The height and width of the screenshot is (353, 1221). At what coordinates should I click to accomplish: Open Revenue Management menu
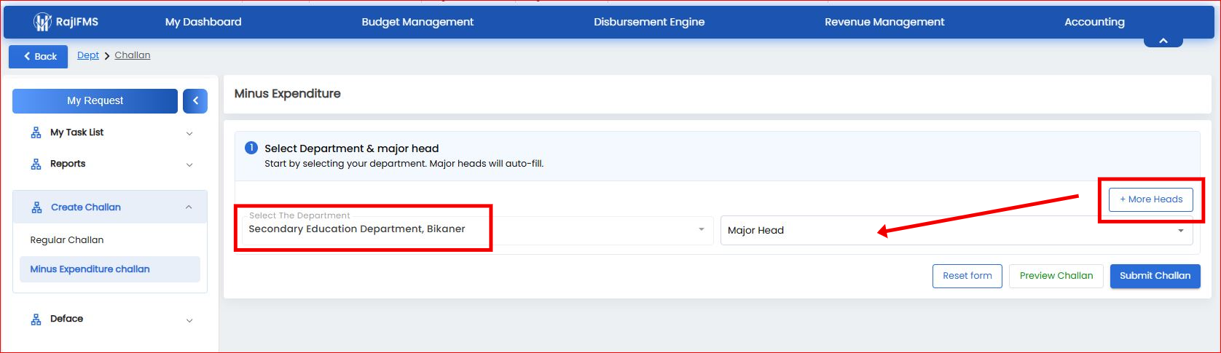pos(884,22)
